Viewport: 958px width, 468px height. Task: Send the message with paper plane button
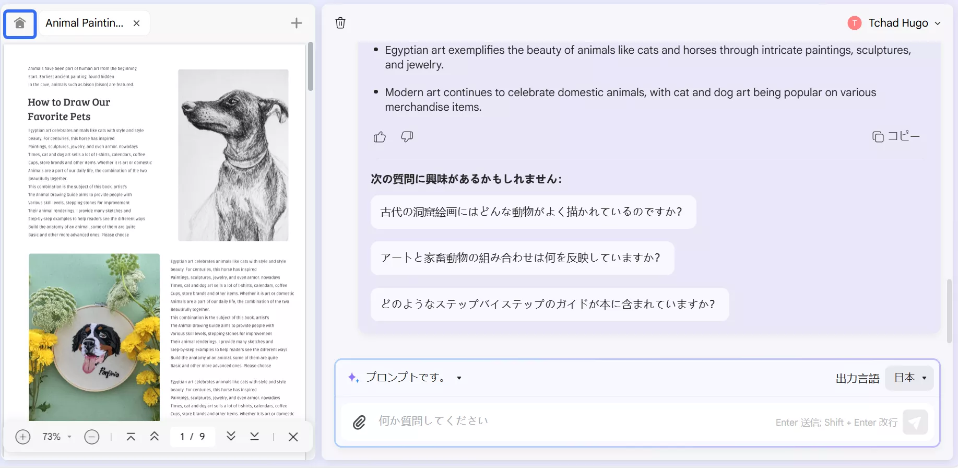point(915,422)
